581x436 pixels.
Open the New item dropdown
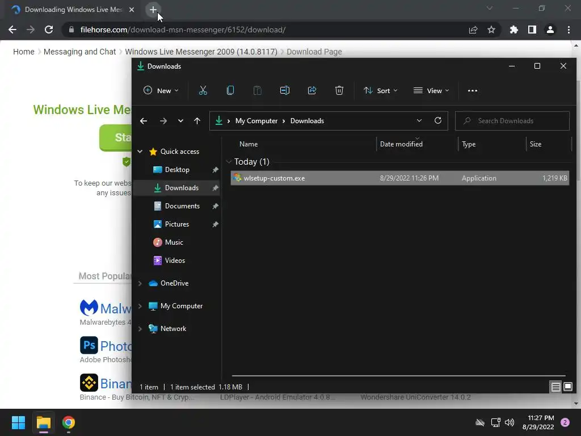tap(161, 91)
